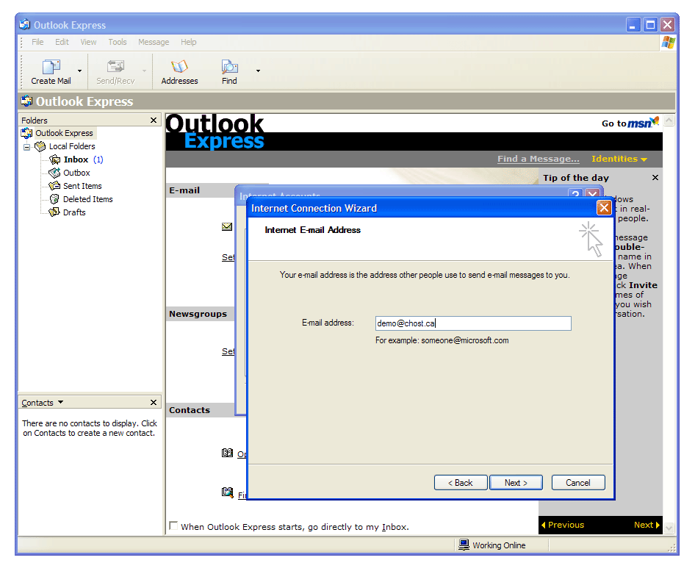Click the scroll down arrow
695x574 pixels.
(x=669, y=528)
